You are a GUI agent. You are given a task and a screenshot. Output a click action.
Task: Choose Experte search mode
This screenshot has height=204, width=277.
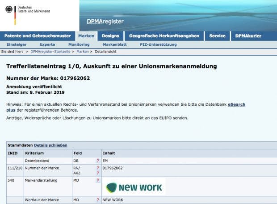pyautogui.click(x=47, y=44)
